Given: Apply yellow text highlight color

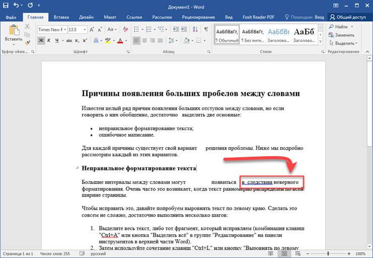Looking at the screenshot, I should point(108,41).
